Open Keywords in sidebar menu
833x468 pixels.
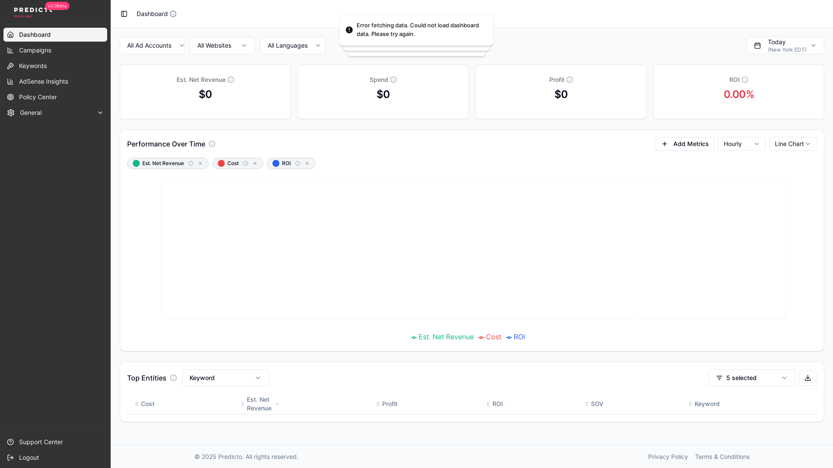click(x=55, y=66)
